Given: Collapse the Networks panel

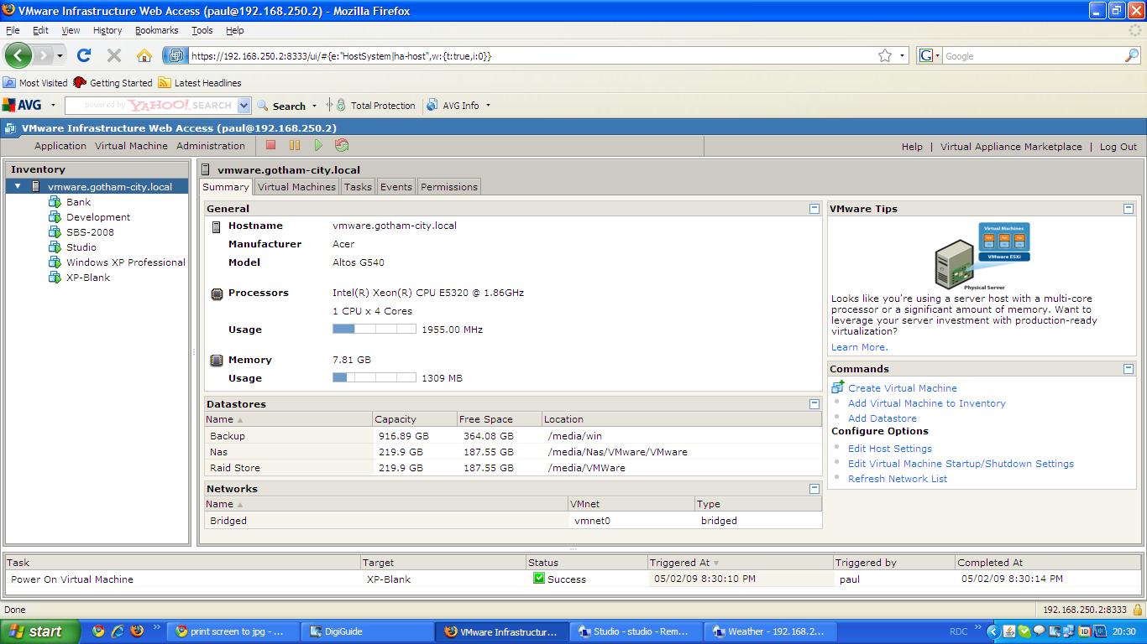Looking at the screenshot, I should tap(814, 489).
